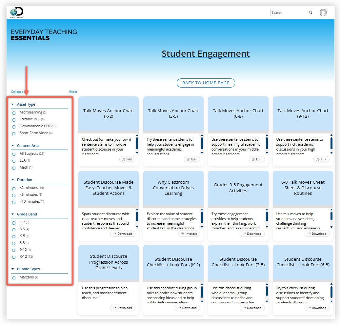Click Edit on Talk Moves Anchor Chart (9-12)
This screenshot has width=341, height=325.
pyautogui.click(x=321, y=159)
